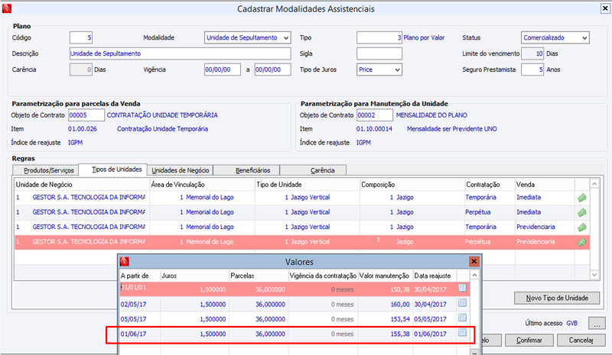Click the money icon for the Temporária Imediata row

(582, 198)
